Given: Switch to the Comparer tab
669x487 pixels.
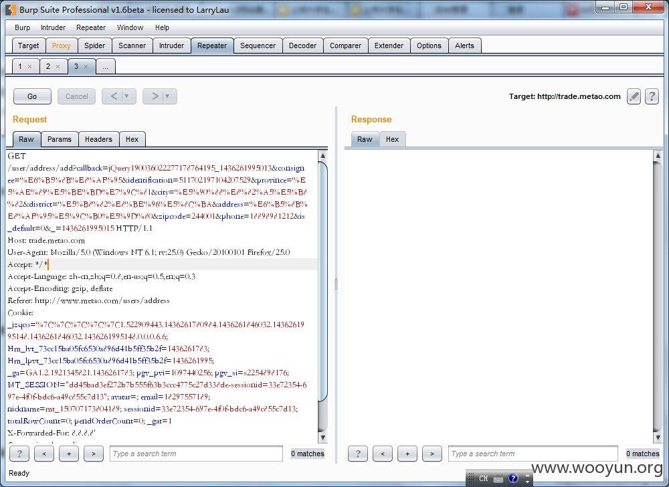Looking at the screenshot, I should pos(345,45).
